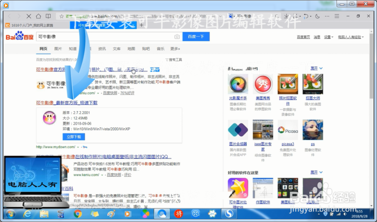Open 评价 link beside www.keniu.com

pos(128,175)
